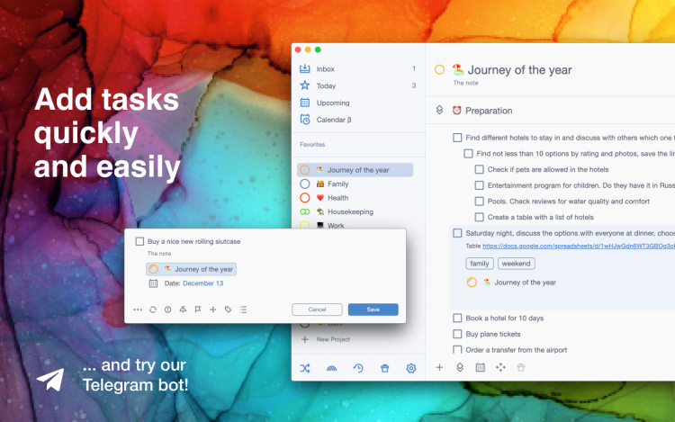Screen dimensions: 675x422
Task: Click the repeat icon in quick-add dialog
Action: tap(153, 310)
